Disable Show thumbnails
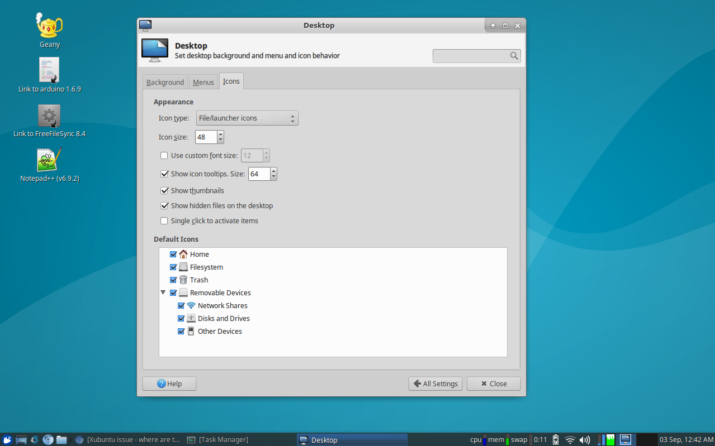Screen dimensions: 715x446 tap(164, 190)
